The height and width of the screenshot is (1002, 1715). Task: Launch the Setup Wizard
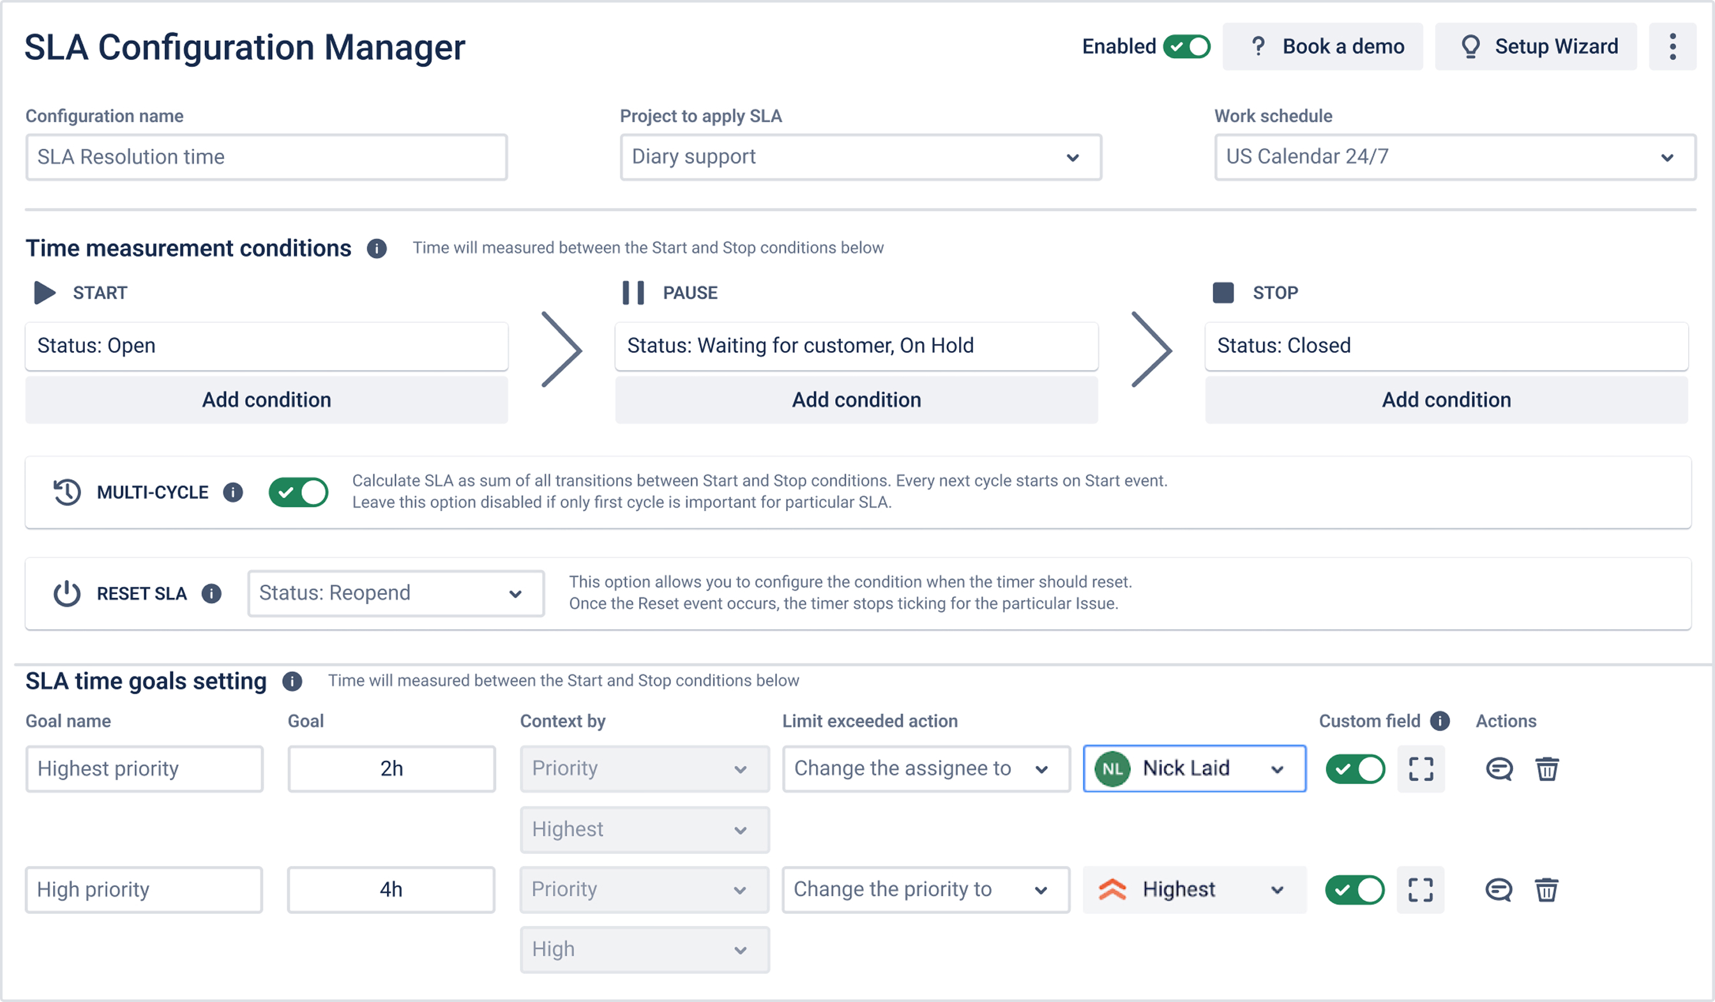1536,46
